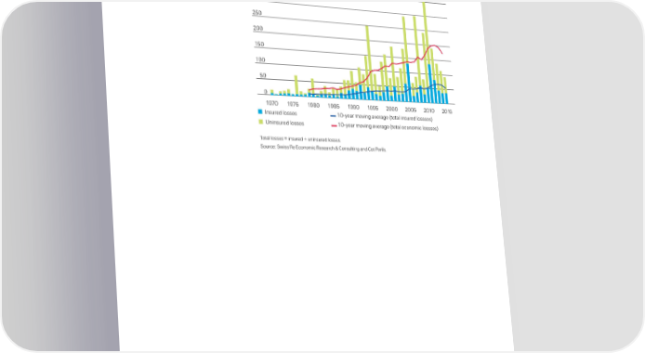Click the 2000 x-axis year label
Screen dimensions: 645x353
[392, 109]
